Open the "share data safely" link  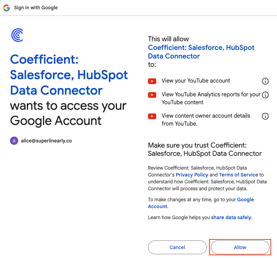(231, 217)
